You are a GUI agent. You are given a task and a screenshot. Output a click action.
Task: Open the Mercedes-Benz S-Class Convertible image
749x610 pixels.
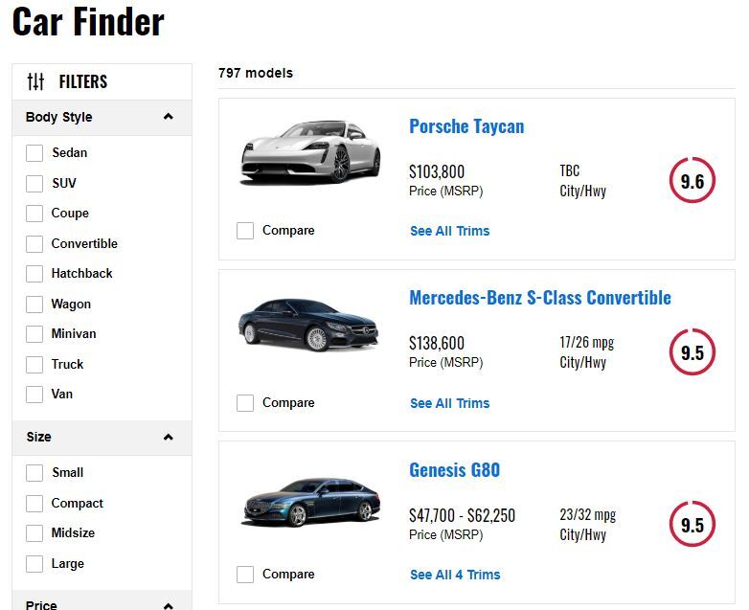pos(310,325)
